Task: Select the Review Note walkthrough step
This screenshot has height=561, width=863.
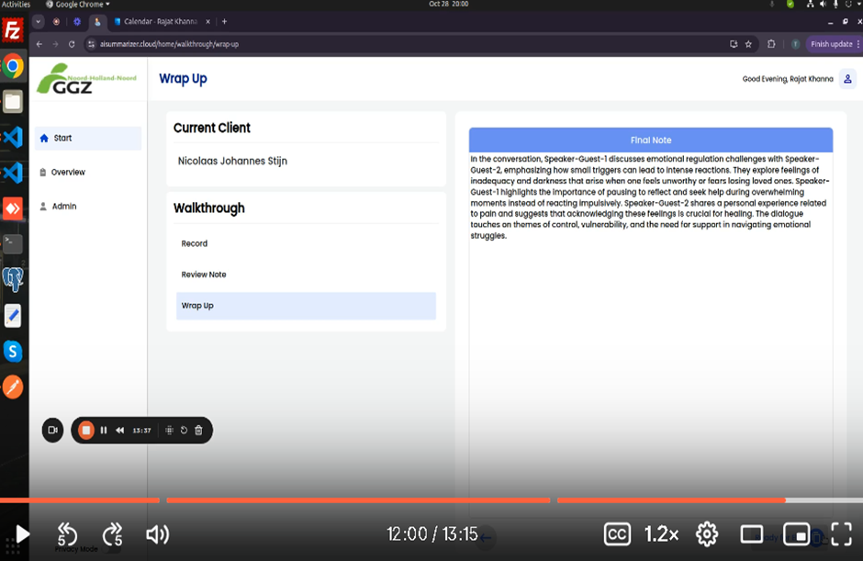Action: tap(204, 275)
